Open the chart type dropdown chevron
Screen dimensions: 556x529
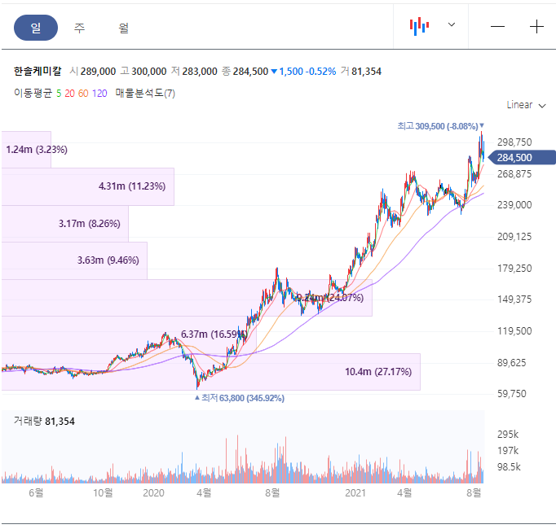tap(452, 24)
